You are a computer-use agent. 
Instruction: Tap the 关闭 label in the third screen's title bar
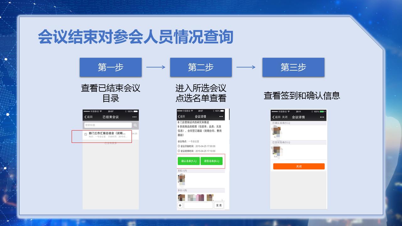click(x=285, y=117)
